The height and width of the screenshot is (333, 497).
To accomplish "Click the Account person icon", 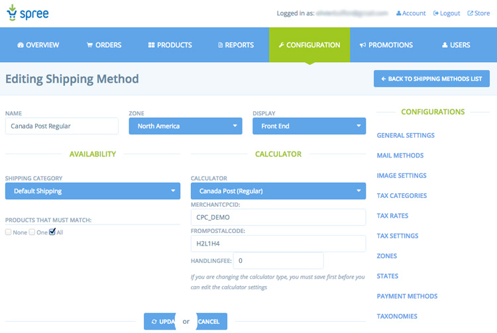I will [399, 13].
